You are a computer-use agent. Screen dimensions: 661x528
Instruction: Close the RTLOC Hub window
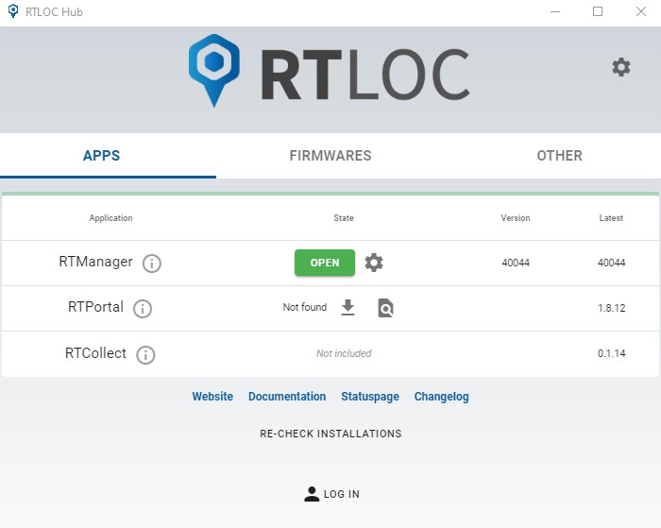point(641,12)
